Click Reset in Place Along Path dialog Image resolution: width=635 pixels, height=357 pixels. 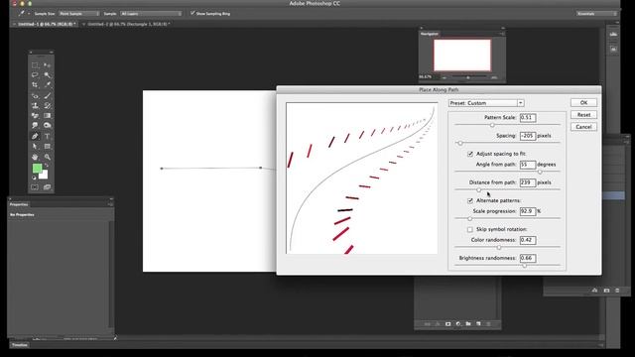tap(583, 115)
